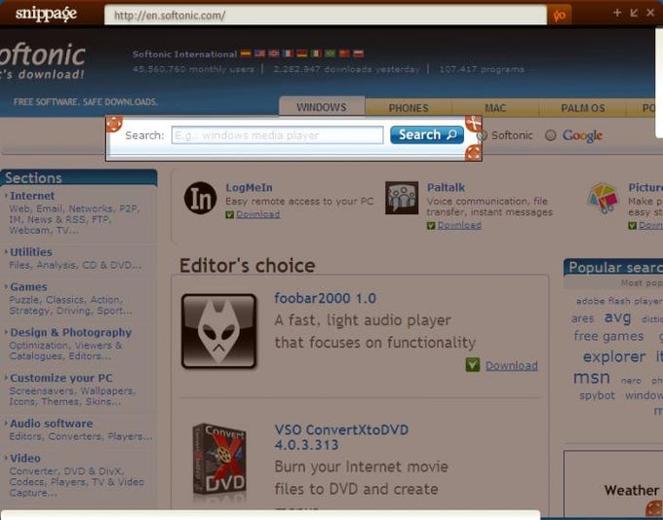This screenshot has height=520, width=663.
Task: Select the Google search radio button
Action: 551,135
